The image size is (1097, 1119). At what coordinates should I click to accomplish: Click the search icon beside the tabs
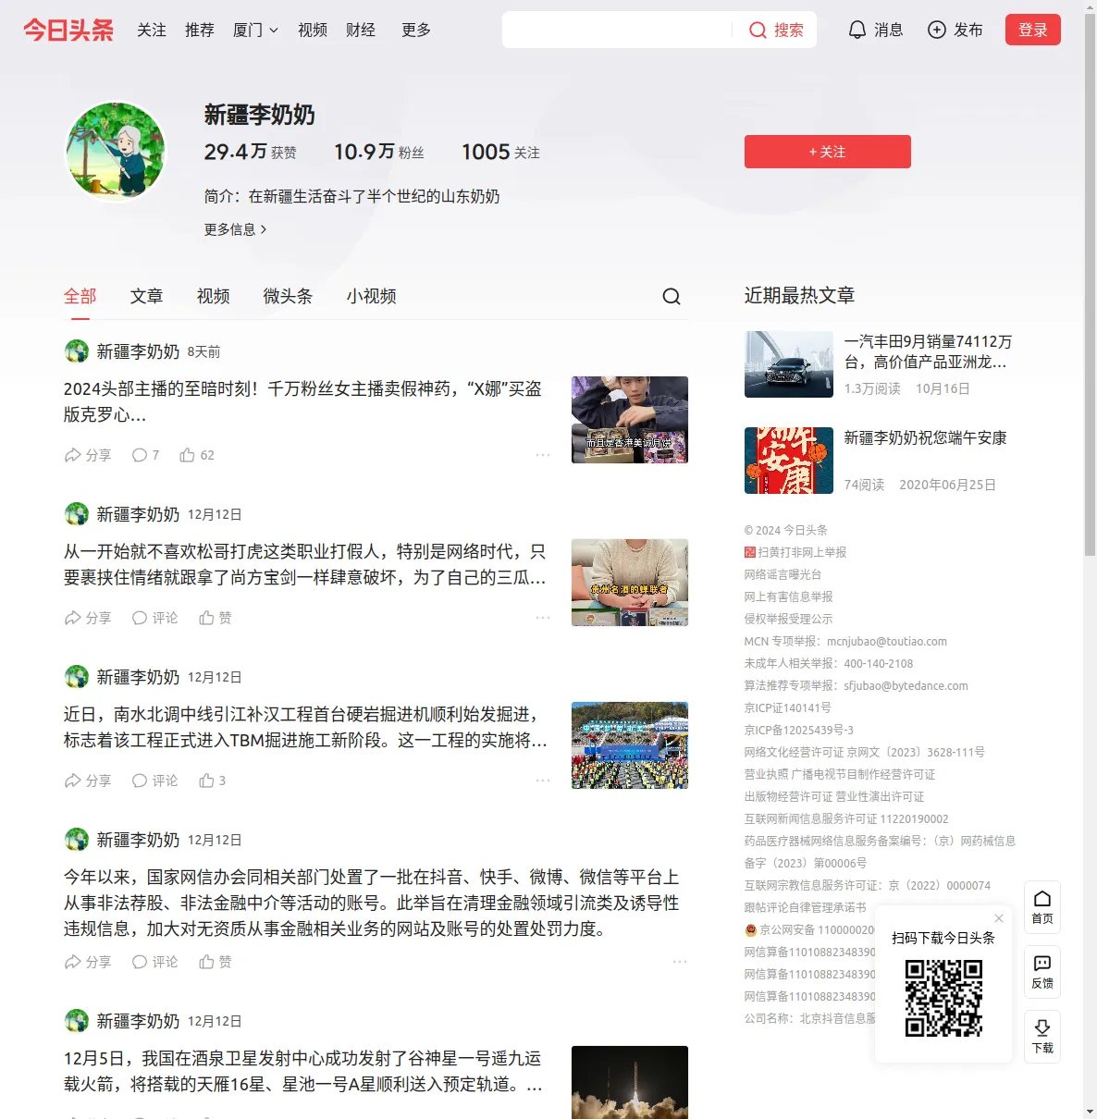tap(672, 296)
